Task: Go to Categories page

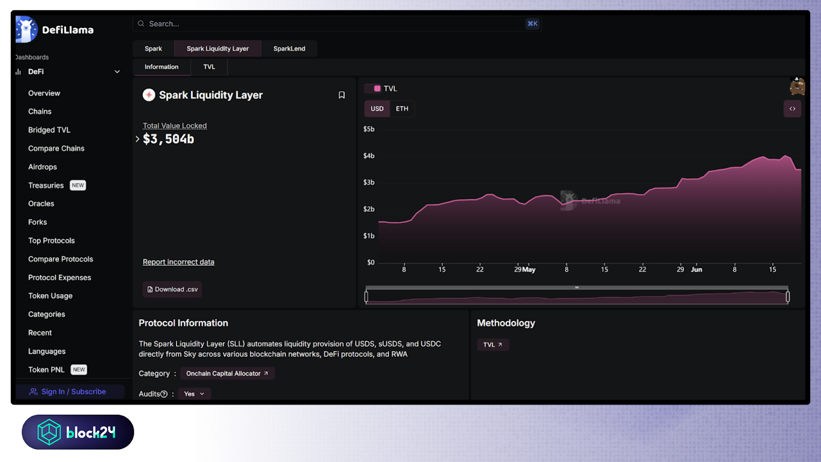Action: click(47, 315)
